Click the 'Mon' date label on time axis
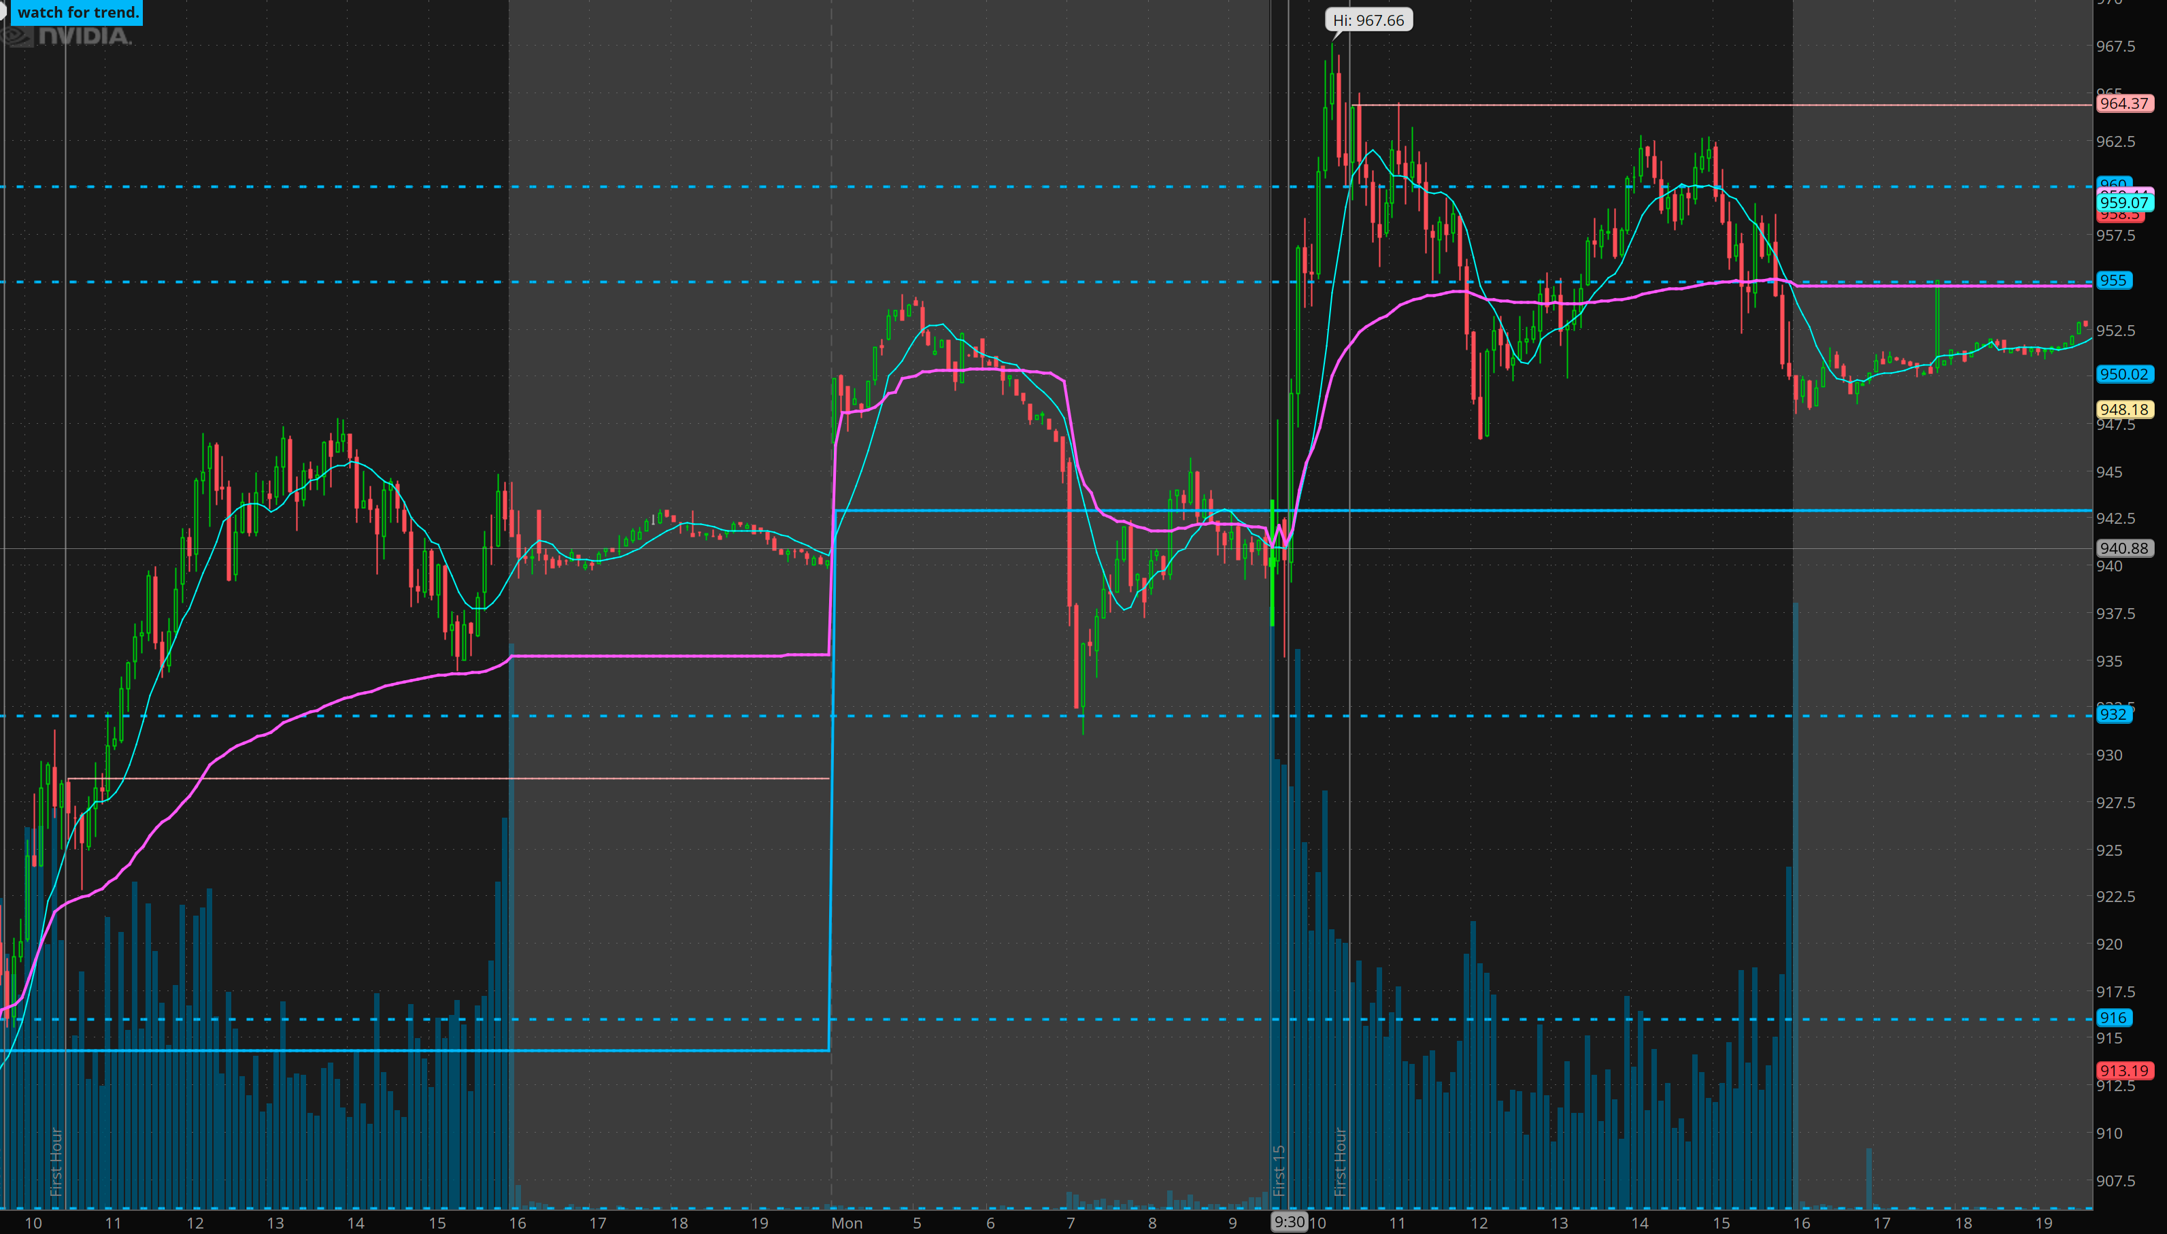This screenshot has height=1234, width=2167. [x=846, y=1223]
